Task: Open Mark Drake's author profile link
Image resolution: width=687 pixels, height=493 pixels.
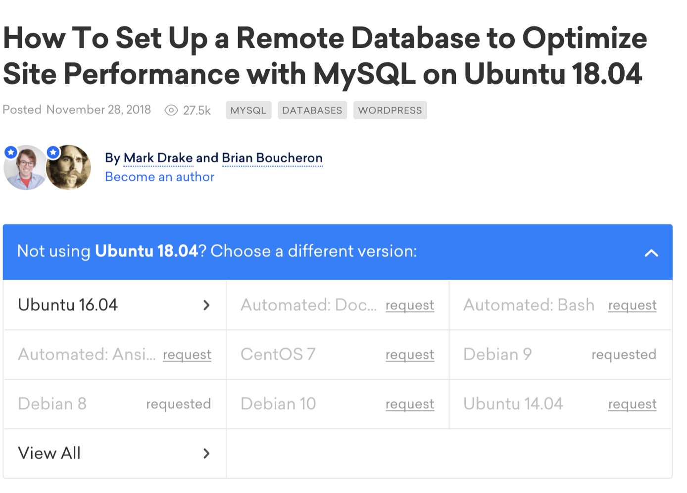Action: tap(158, 158)
